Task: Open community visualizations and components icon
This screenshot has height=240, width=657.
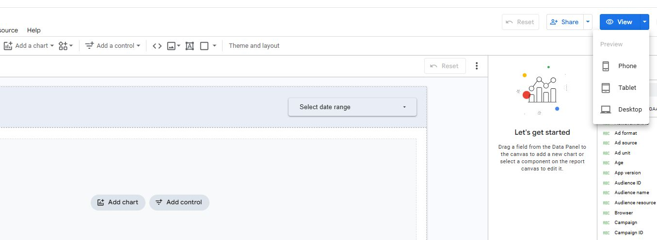Action: pyautogui.click(x=65, y=46)
